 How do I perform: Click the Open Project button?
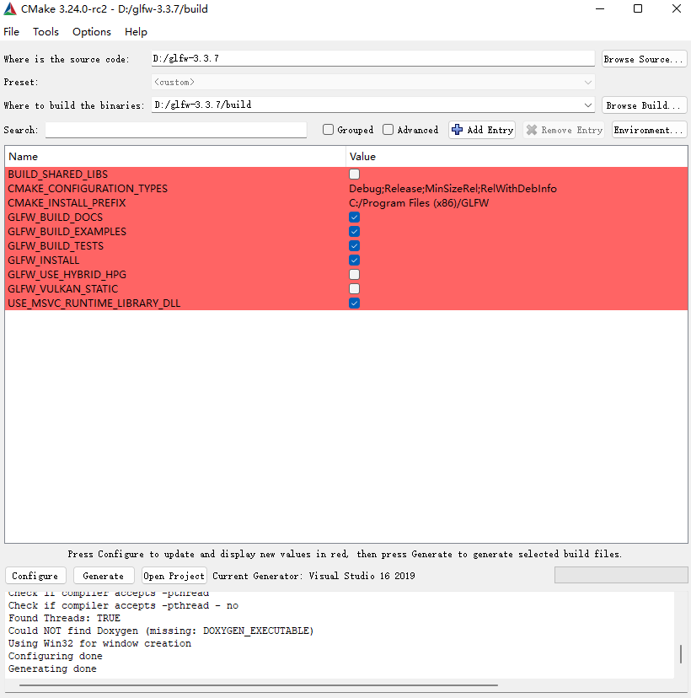(174, 576)
